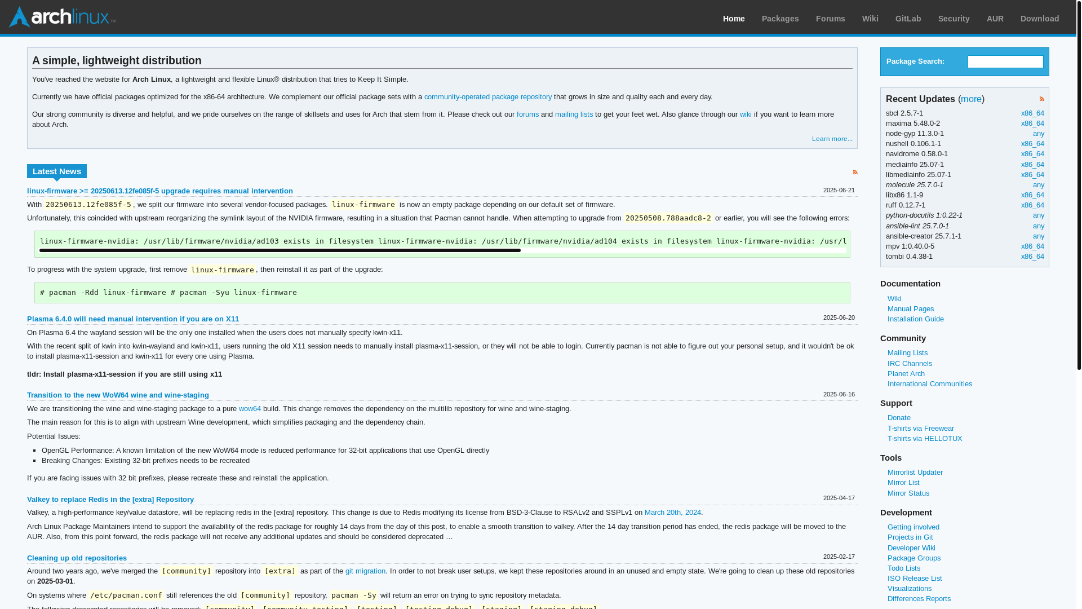This screenshot has height=609, width=1082.
Task: Open x86_64 link for maxima 5.48.0-2
Action: click(x=1032, y=123)
